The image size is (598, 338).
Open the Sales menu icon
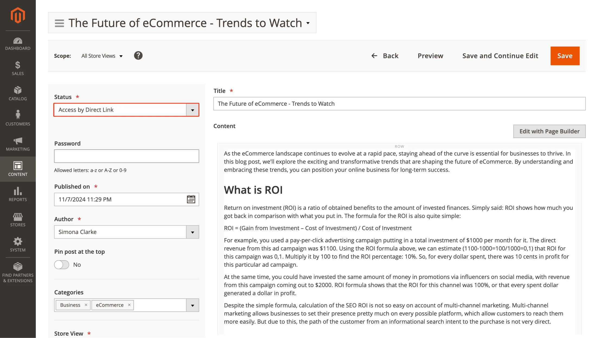[18, 68]
